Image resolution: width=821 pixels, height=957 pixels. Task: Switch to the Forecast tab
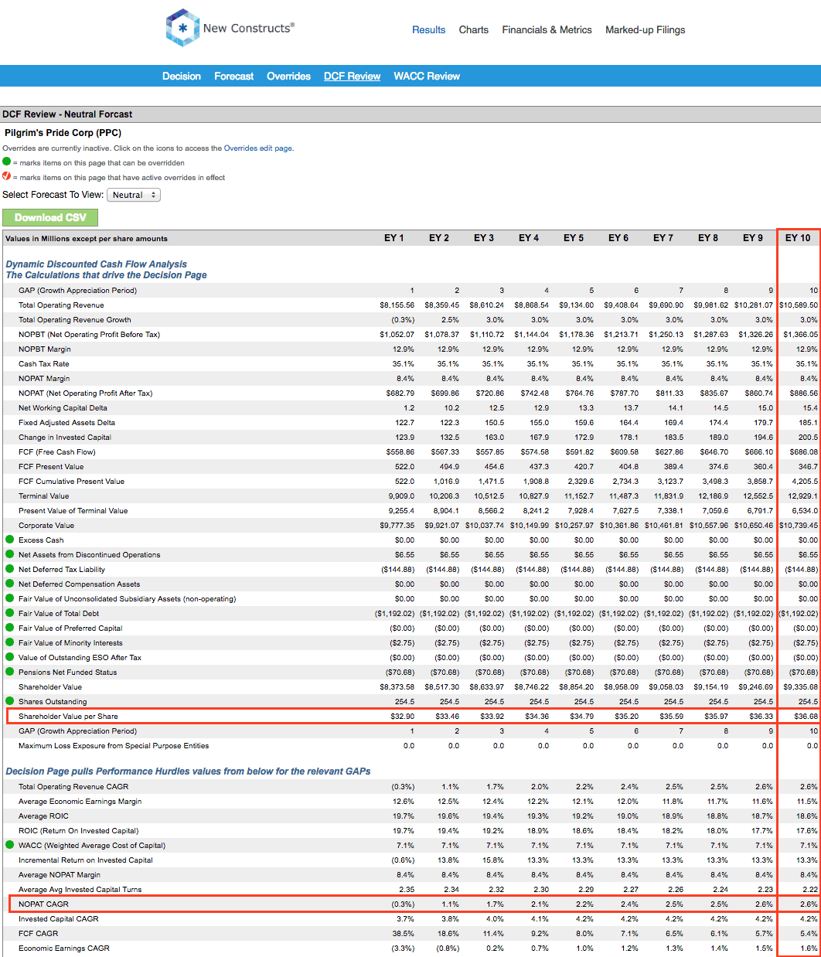tap(234, 76)
